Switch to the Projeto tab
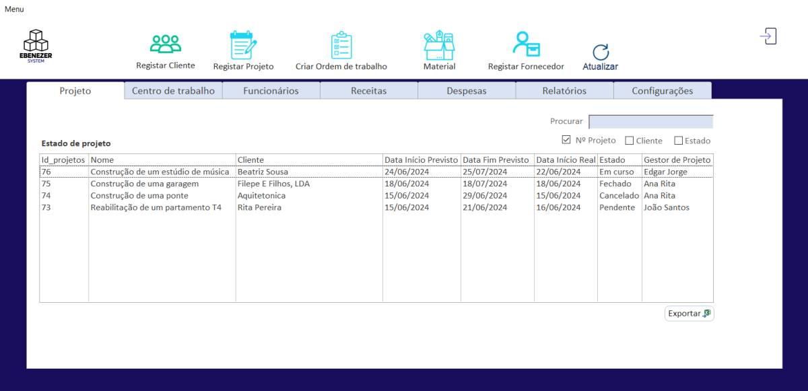The width and height of the screenshot is (808, 391). tap(75, 91)
